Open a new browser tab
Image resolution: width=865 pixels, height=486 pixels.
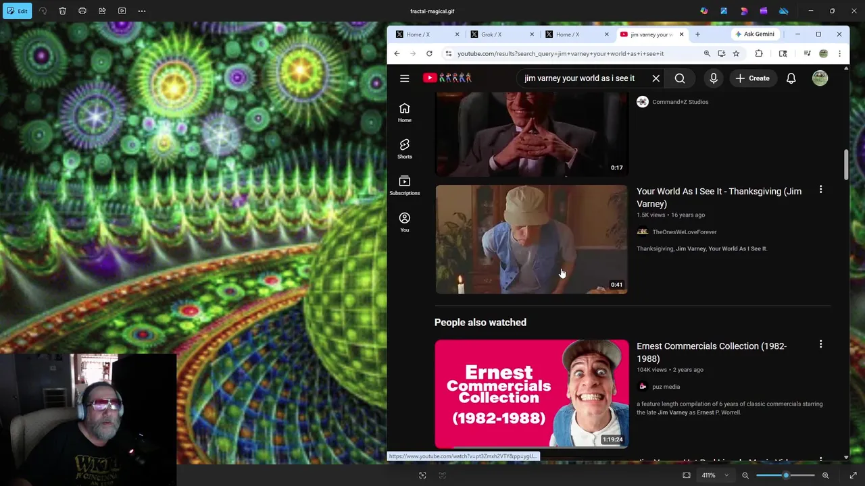click(x=697, y=34)
